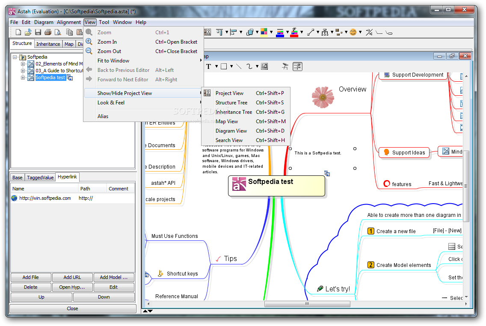Viewport: 486px width, 326px height.
Task: Click the Delete hyperlink button
Action: tap(31, 287)
